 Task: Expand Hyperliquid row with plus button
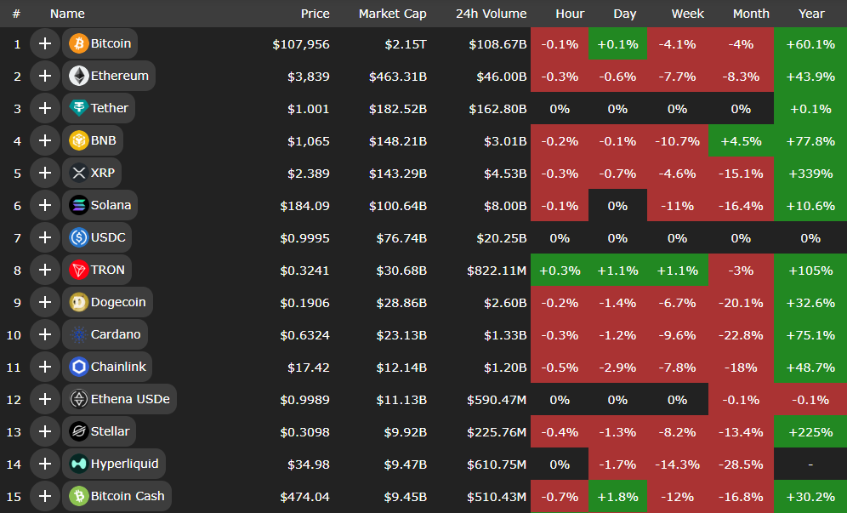pyautogui.click(x=44, y=464)
